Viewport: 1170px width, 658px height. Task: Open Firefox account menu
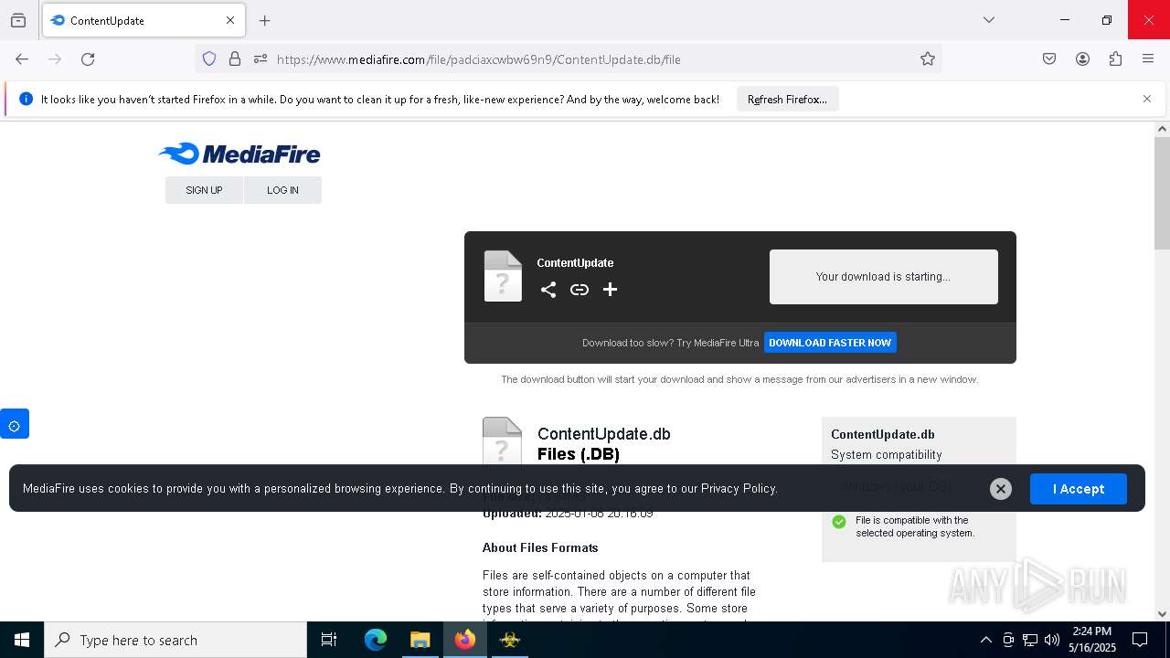point(1082,59)
